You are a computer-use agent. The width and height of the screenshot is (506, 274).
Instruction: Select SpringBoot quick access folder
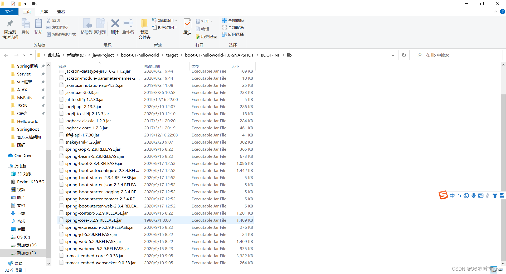pos(28,129)
